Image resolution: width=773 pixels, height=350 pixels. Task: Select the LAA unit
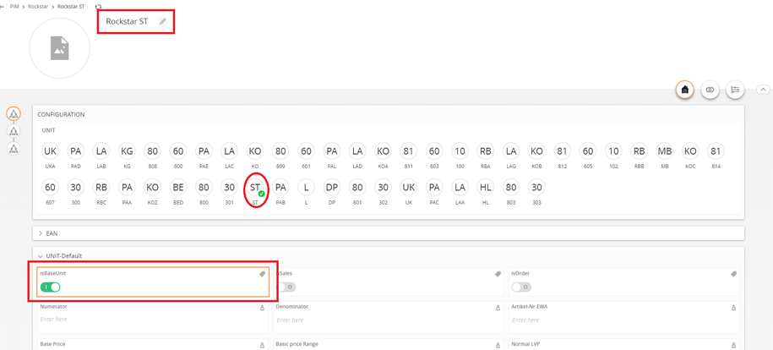[x=460, y=188]
